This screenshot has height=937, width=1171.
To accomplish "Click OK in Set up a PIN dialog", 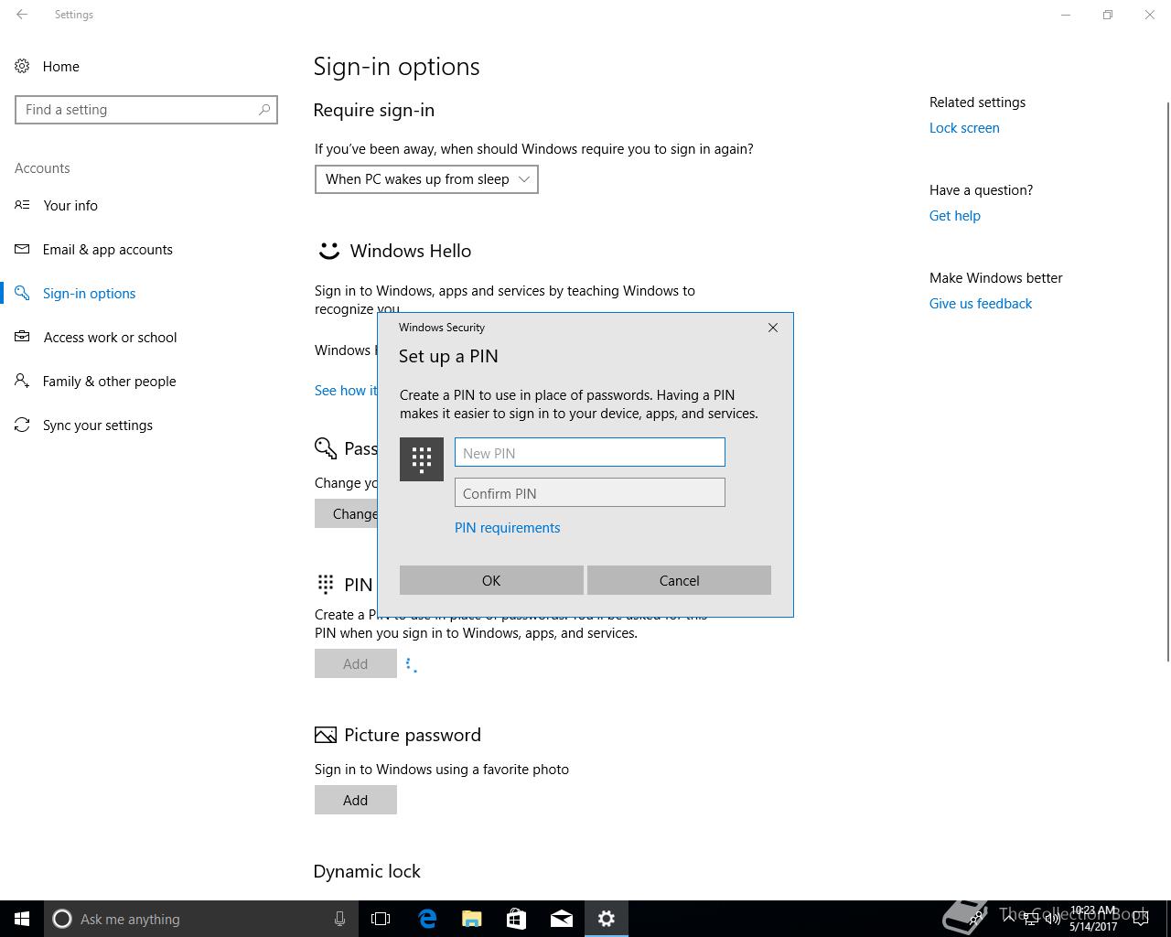I will pos(491,580).
